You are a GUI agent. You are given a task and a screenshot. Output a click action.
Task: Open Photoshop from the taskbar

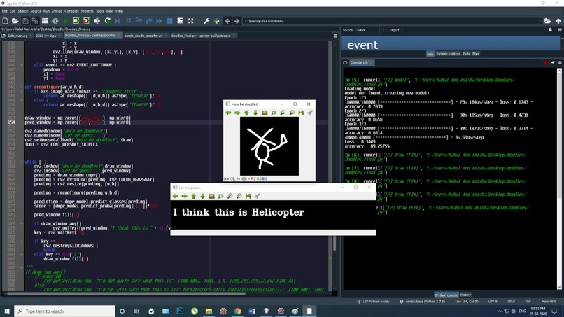coord(180,311)
